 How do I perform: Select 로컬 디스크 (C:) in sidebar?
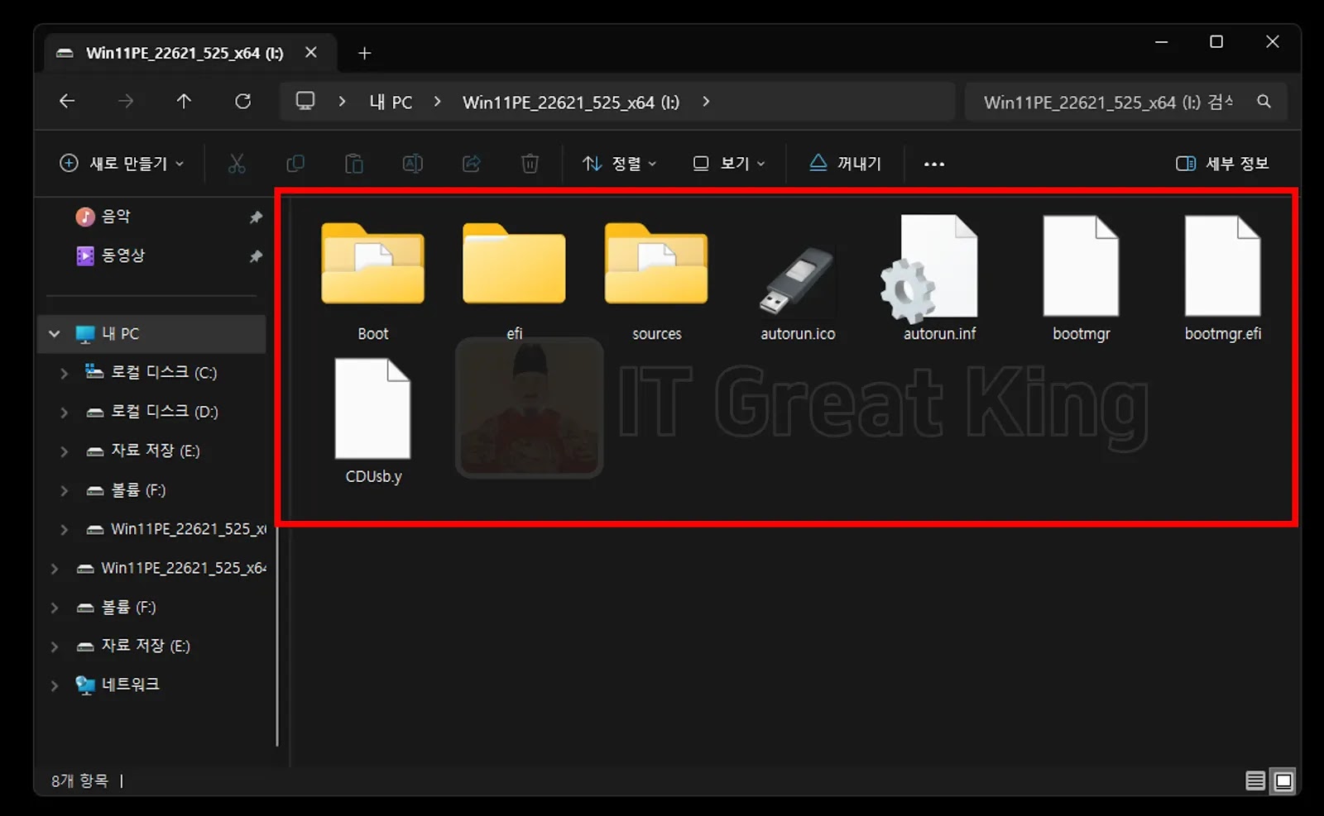pyautogui.click(x=152, y=373)
